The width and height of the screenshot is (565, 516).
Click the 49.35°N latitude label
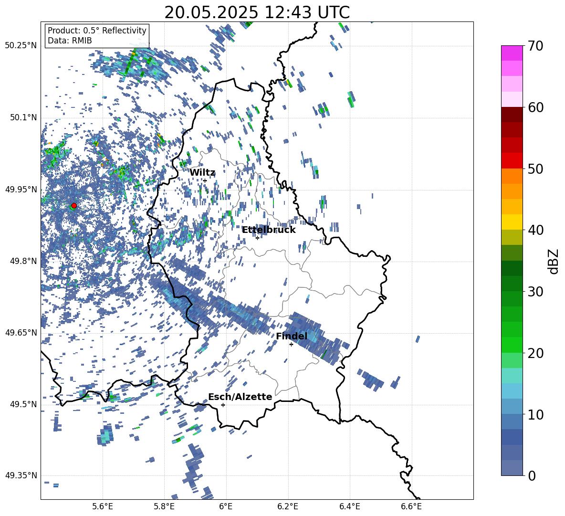tap(21, 475)
